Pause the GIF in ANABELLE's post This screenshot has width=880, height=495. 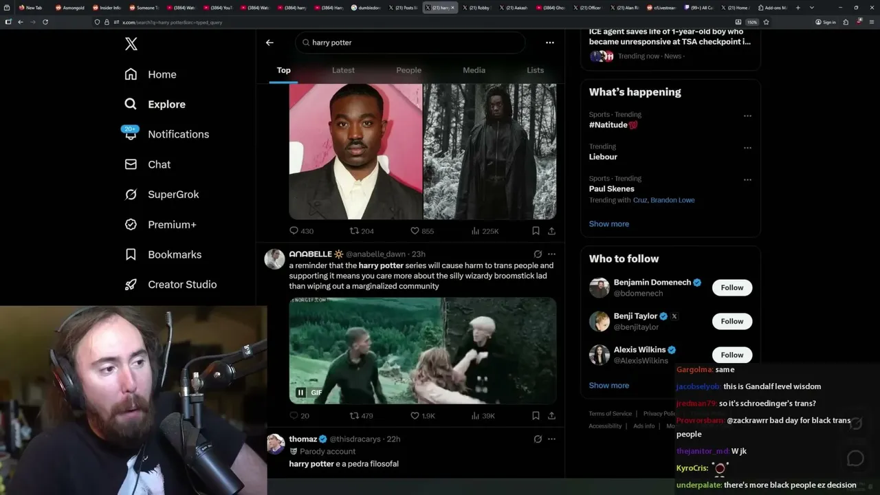(300, 393)
